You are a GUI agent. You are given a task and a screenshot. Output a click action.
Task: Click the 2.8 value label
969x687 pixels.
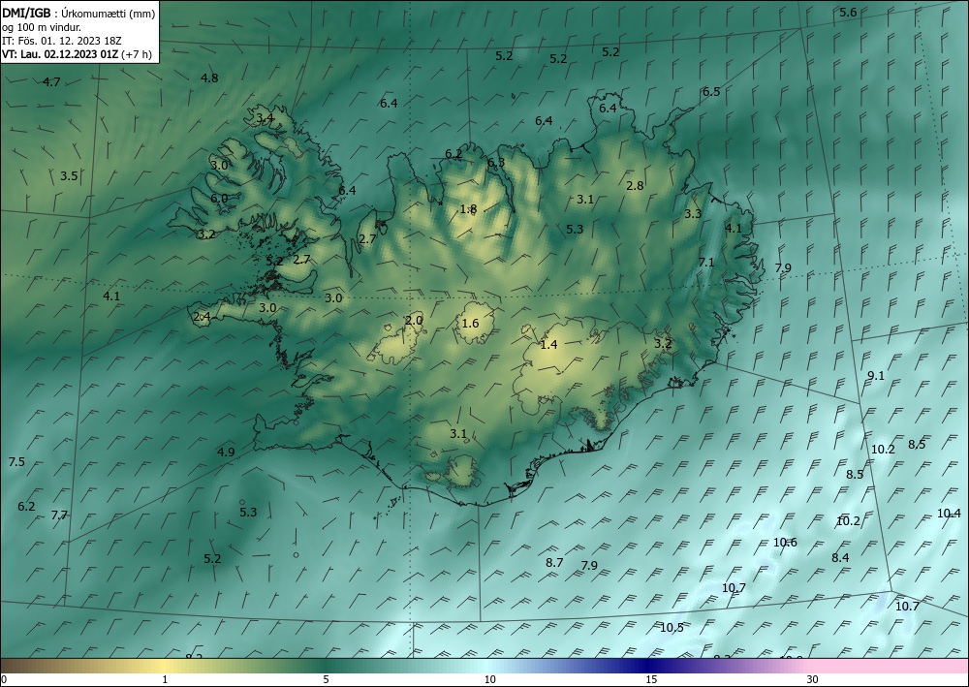click(x=636, y=185)
